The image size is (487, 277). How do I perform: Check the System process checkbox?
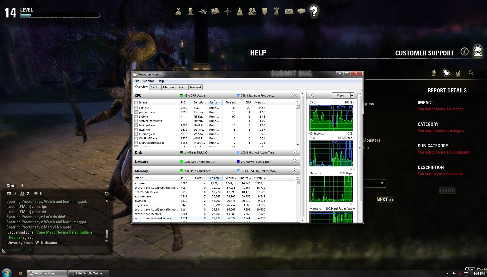tap(136, 117)
